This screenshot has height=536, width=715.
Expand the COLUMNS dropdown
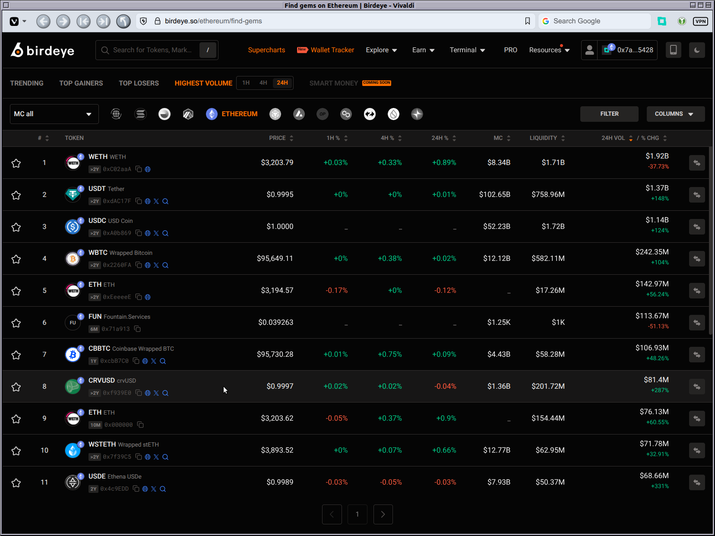pyautogui.click(x=675, y=114)
